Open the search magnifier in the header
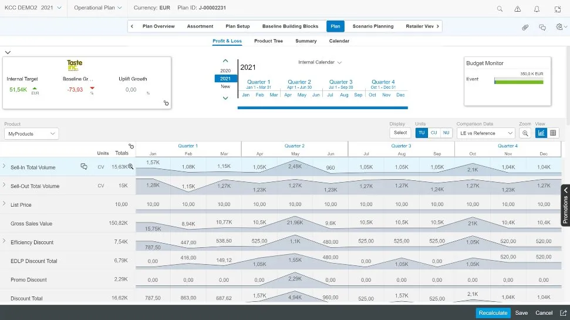This screenshot has width=570, height=320. click(500, 9)
